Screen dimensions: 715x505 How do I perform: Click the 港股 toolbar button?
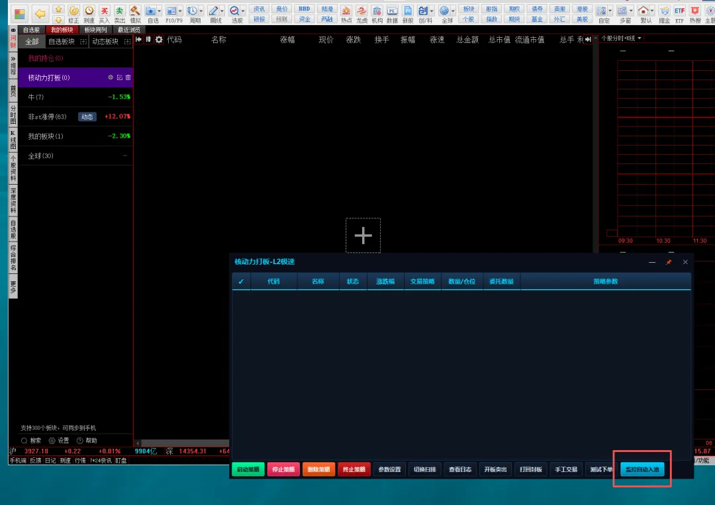pos(582,9)
